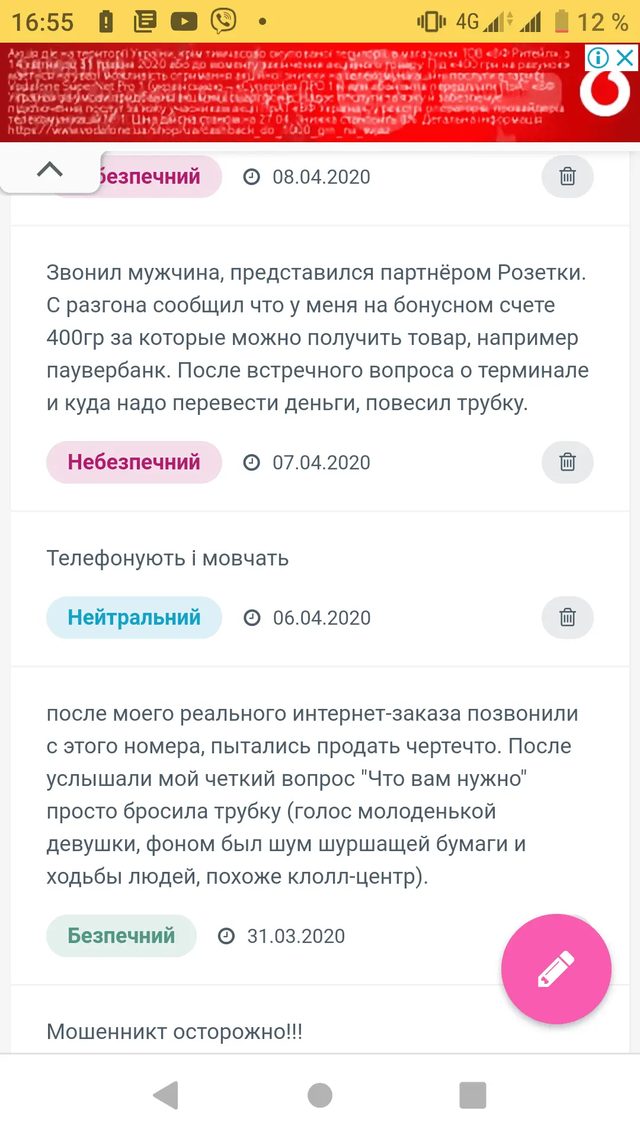This screenshot has width=640, height=1138.
Task: Tap the blue 'Нейтральний' rating tag
Action: [134, 618]
